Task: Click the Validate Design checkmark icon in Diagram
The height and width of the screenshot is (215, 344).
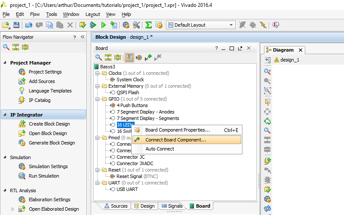Action: coord(267,190)
